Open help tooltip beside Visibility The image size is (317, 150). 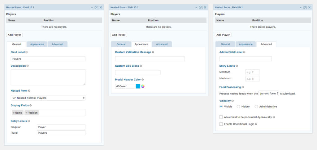pos(233,101)
